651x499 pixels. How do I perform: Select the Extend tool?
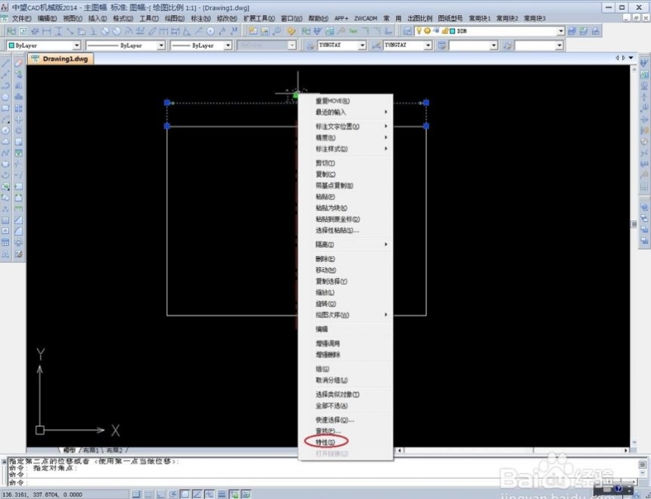tap(18, 175)
